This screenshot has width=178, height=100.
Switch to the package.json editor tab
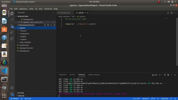click(65, 13)
